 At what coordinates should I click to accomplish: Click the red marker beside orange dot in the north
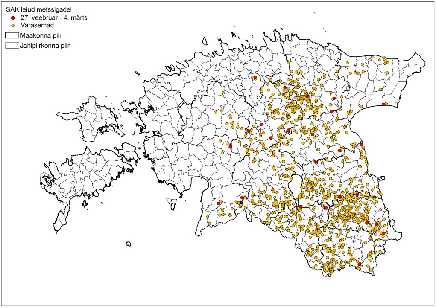click(x=255, y=78)
